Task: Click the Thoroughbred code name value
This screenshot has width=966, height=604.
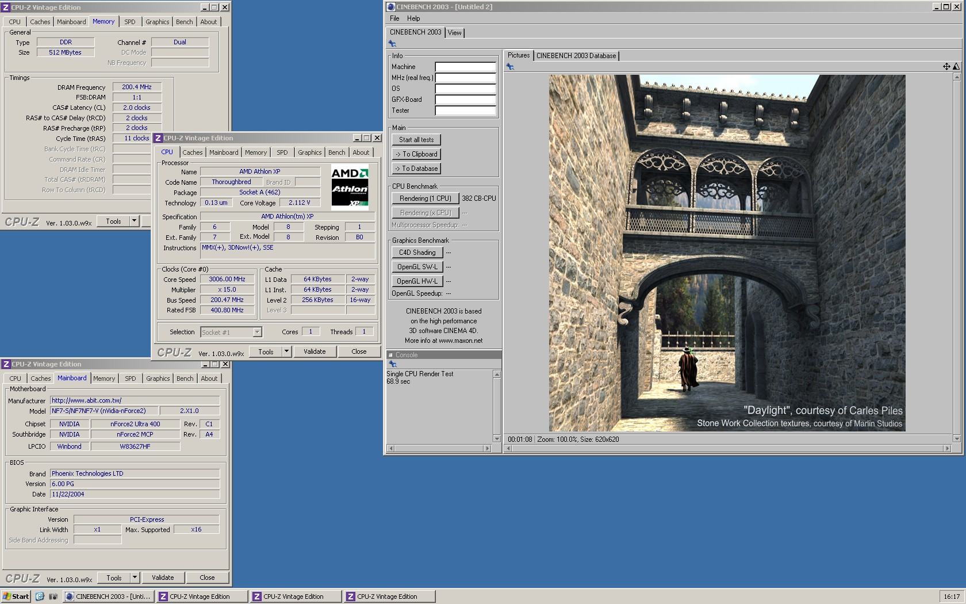Action: (x=231, y=182)
